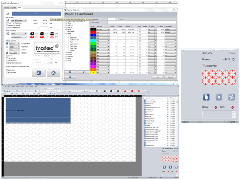Click Show all in the enlarged panel
This screenshot has height=180, width=240.
(231, 53)
